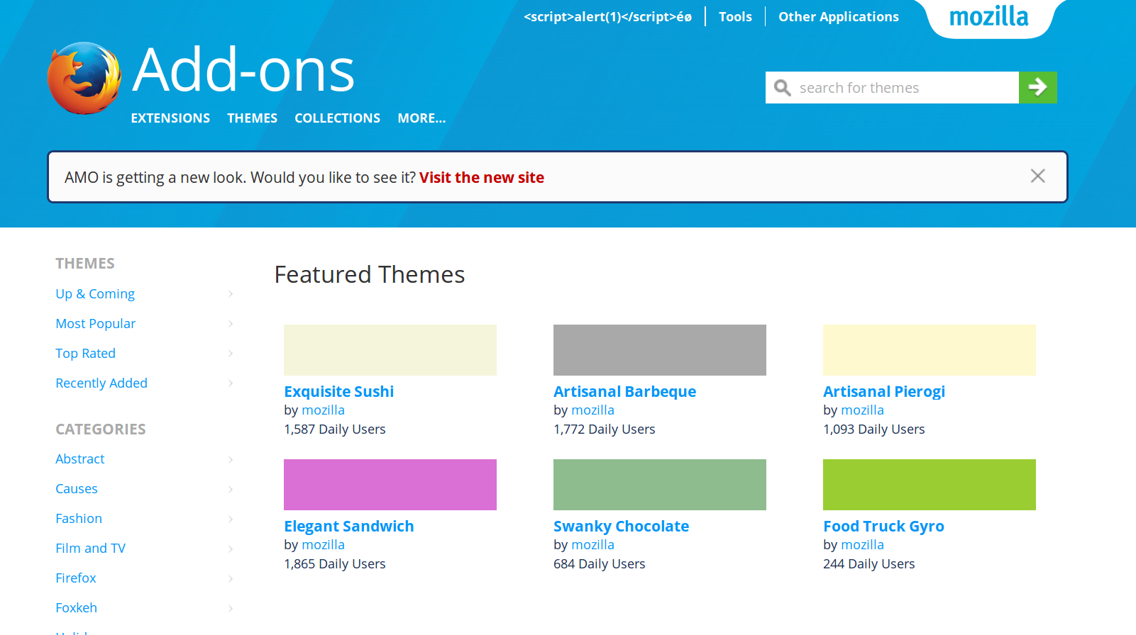Click mozilla author under Elegant Sandwich
The width and height of the screenshot is (1136, 635).
(x=323, y=545)
